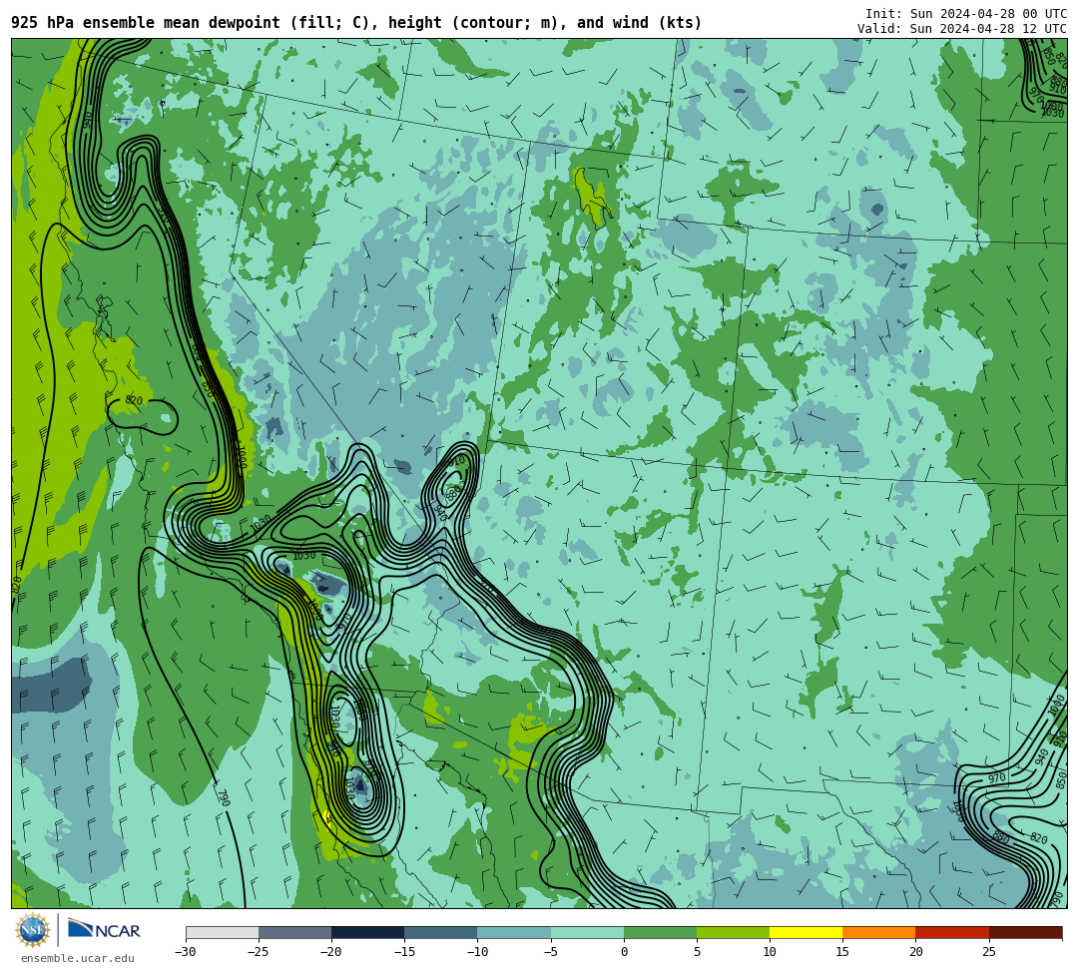
Task: Pick the lime green 5 to 10 swatch
Action: (733, 932)
